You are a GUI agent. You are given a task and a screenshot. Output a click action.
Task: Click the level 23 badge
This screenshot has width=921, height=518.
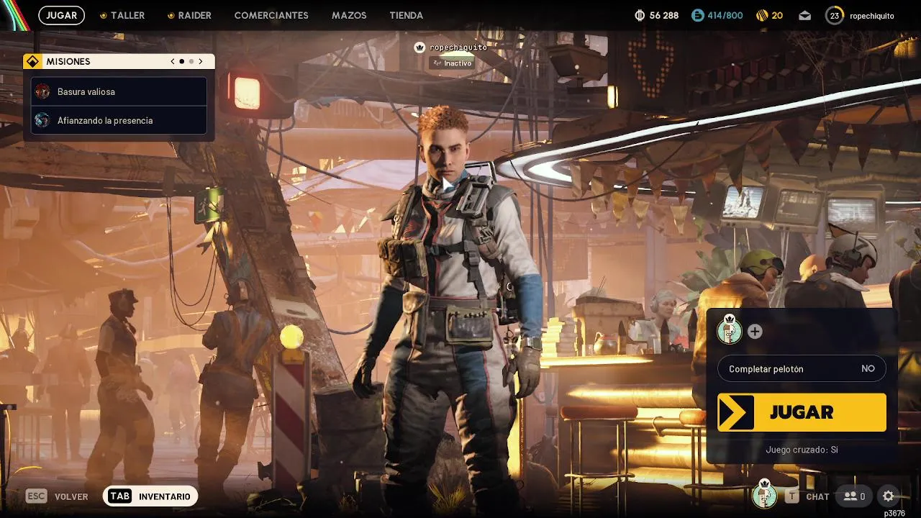click(x=835, y=15)
